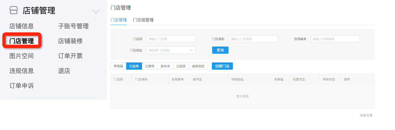
Task: Filter by 已禁用 status
Action: click(150, 66)
